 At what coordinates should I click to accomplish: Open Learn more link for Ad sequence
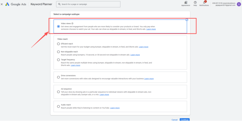pos(104,94)
